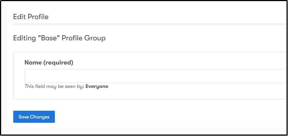The image size is (288, 136).
Task: Click the bold "Everyone" visibility text
Action: point(97,86)
